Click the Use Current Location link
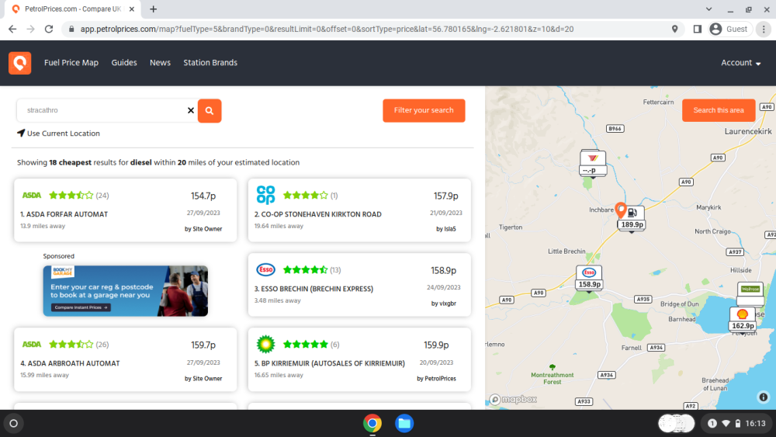This screenshot has width=776, height=437. 64,134
